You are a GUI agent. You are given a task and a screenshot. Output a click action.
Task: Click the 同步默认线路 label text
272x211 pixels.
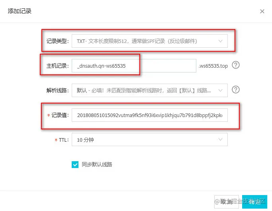point(97,164)
